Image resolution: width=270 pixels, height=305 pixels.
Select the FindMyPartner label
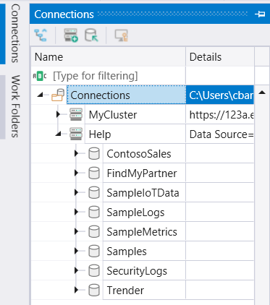(x=142, y=173)
